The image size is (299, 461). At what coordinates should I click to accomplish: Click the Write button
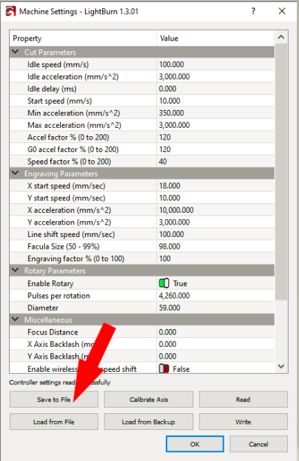pos(243,422)
